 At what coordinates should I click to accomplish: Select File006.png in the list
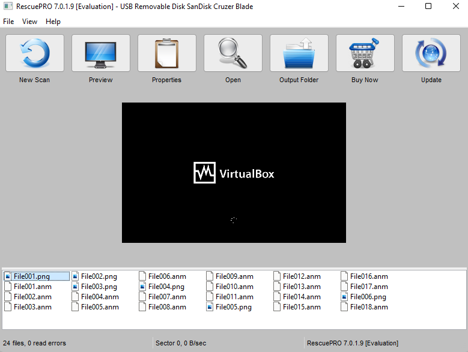(368, 297)
